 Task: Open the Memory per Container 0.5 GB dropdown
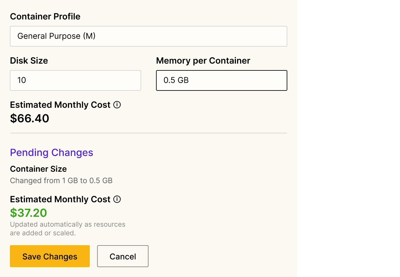tap(221, 81)
